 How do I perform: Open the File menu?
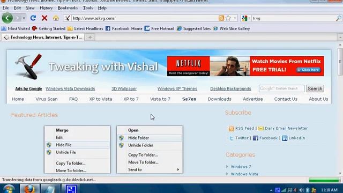point(5,8)
